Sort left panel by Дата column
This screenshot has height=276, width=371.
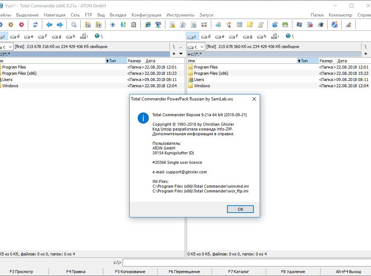(x=165, y=61)
